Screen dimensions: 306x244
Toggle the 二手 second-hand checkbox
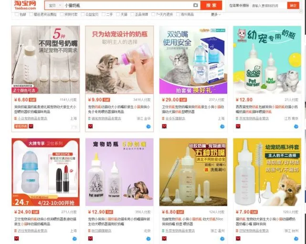click(x=104, y=14)
